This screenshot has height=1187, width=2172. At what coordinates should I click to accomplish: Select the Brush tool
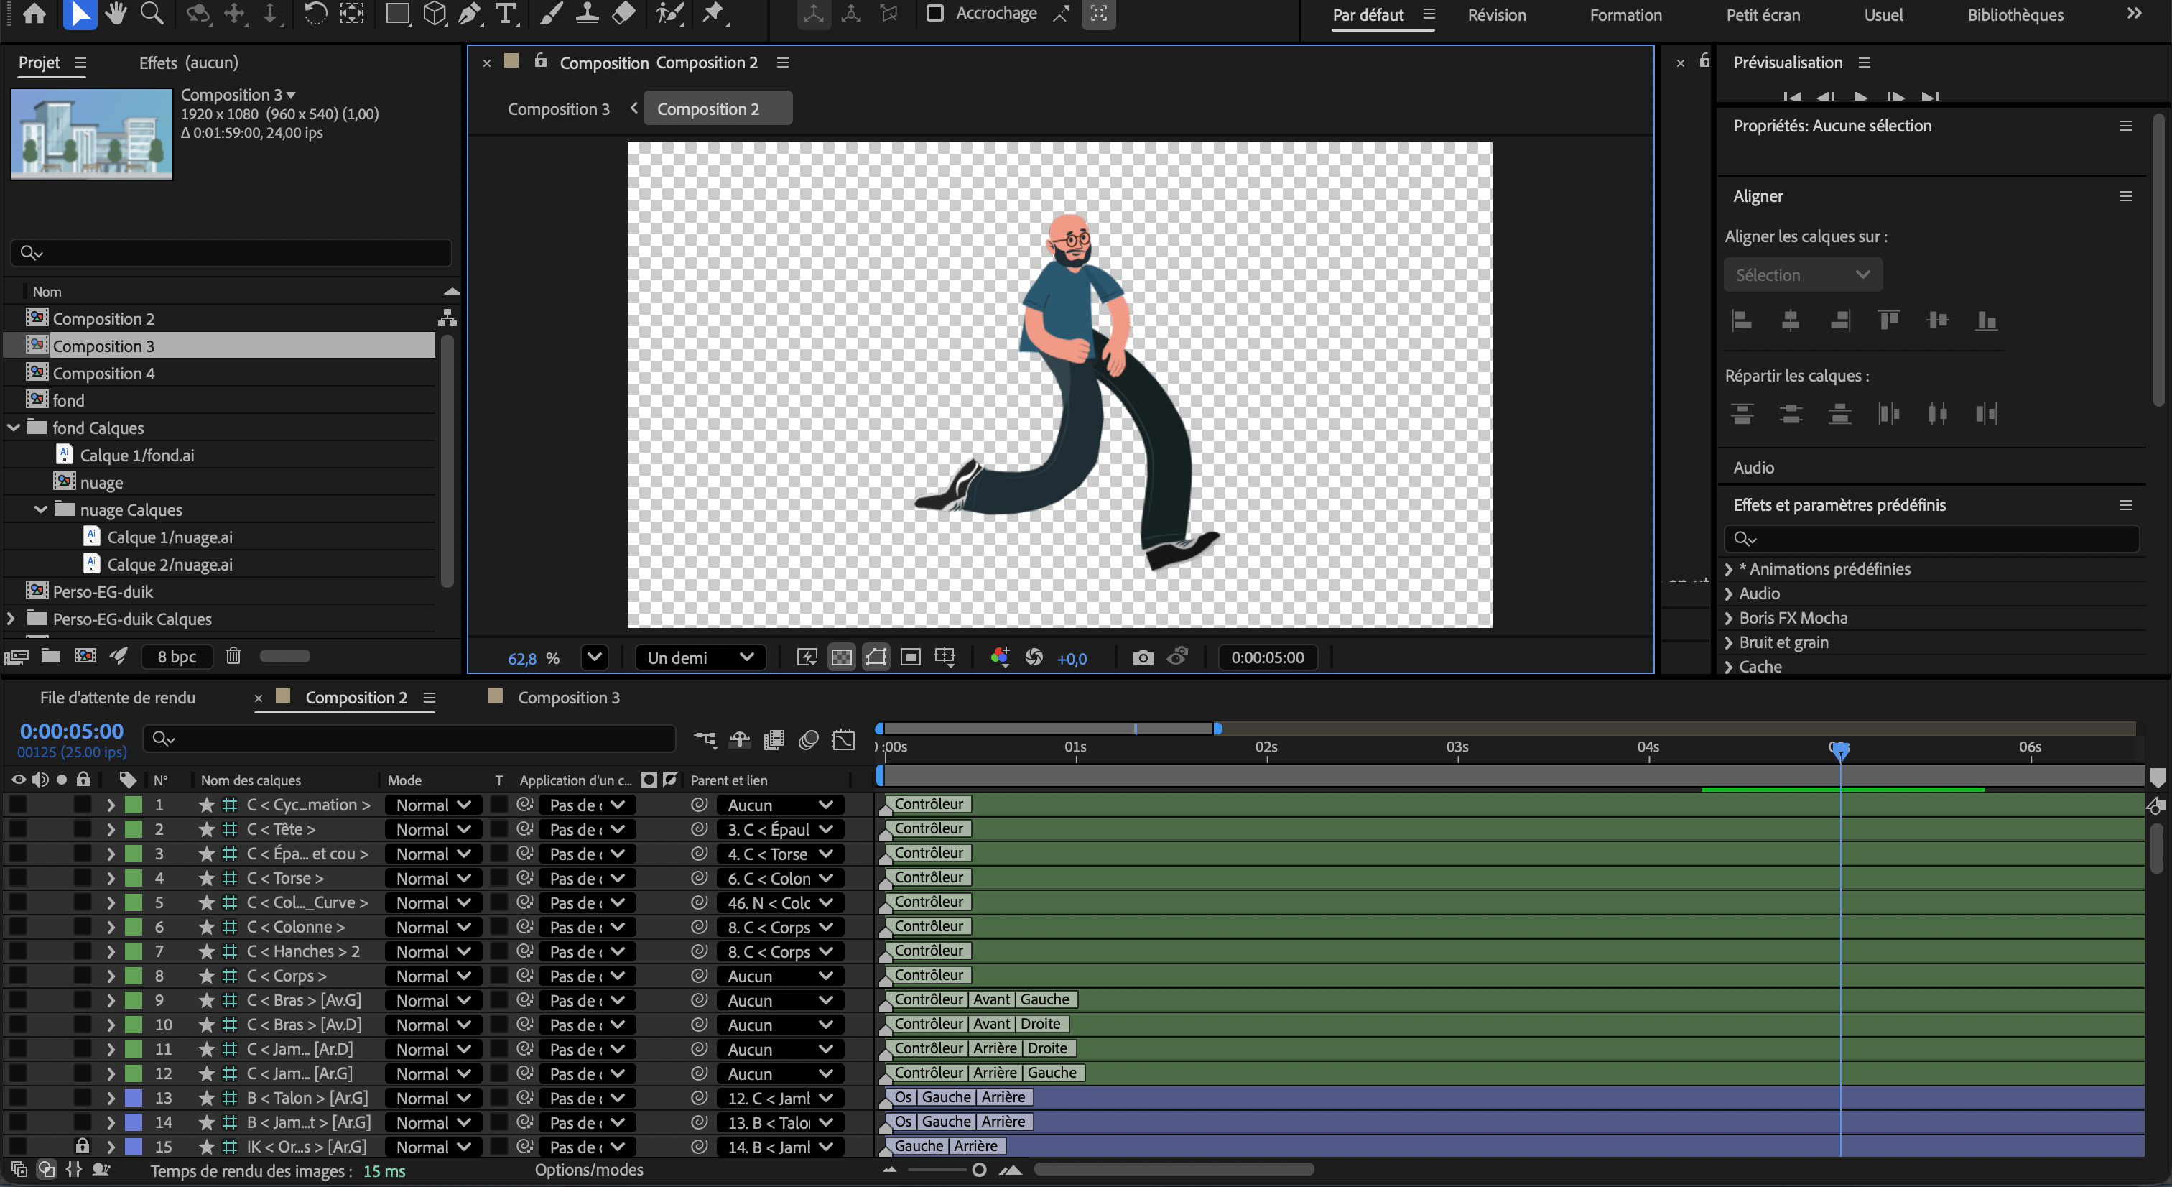(x=551, y=14)
